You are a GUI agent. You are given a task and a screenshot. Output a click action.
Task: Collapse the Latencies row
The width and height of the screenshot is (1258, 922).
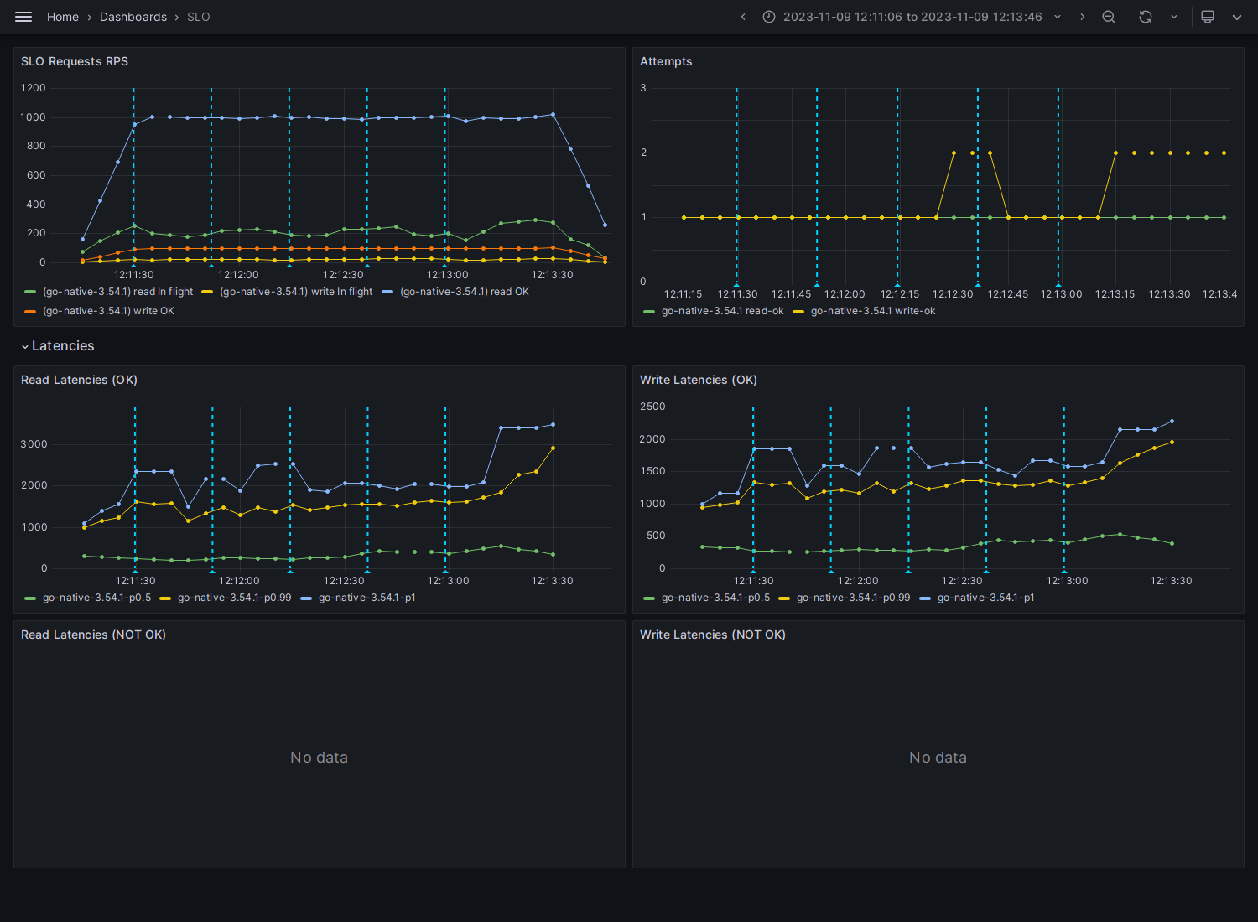pos(58,346)
